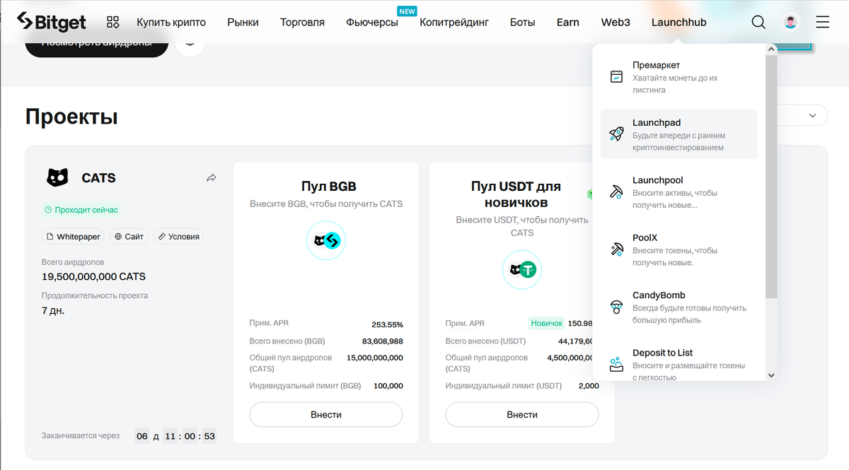This screenshot has height=470, width=849.
Task: Expand the projects filter dropdown chevron
Action: pos(812,115)
